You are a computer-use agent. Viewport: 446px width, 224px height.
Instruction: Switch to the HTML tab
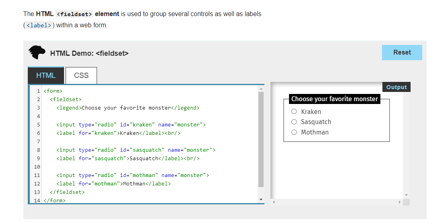(46, 75)
